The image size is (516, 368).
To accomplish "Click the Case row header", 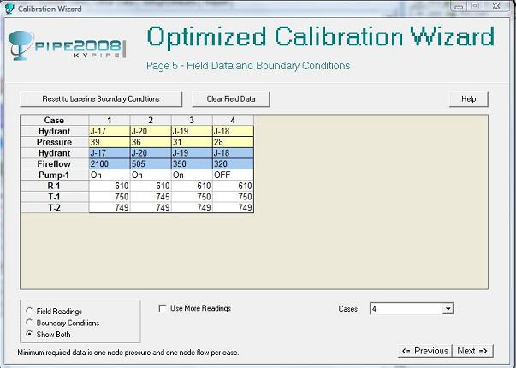I will click(x=55, y=120).
